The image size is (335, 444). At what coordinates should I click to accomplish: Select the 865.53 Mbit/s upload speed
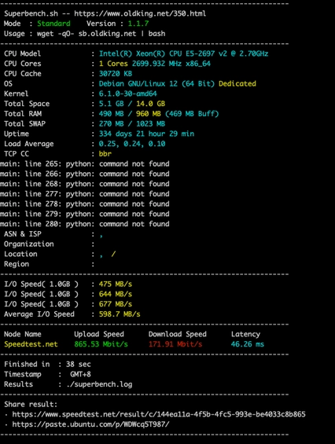[101, 344]
